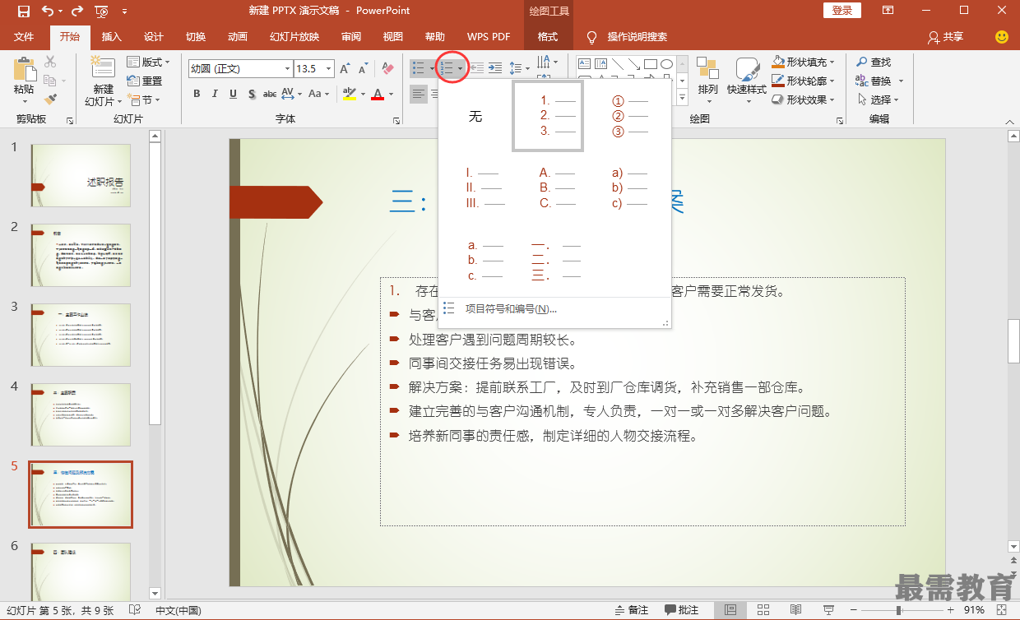Viewport: 1020px width, 620px height.
Task: Select the Line shape in the shapes gallery
Action: [617, 63]
